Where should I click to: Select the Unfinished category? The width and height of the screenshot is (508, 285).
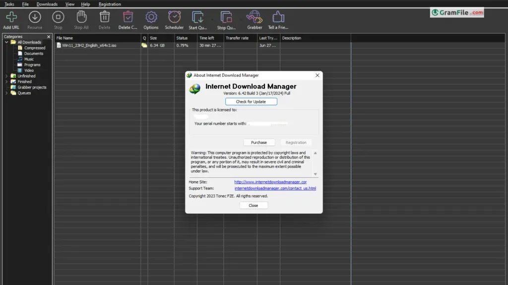26,76
